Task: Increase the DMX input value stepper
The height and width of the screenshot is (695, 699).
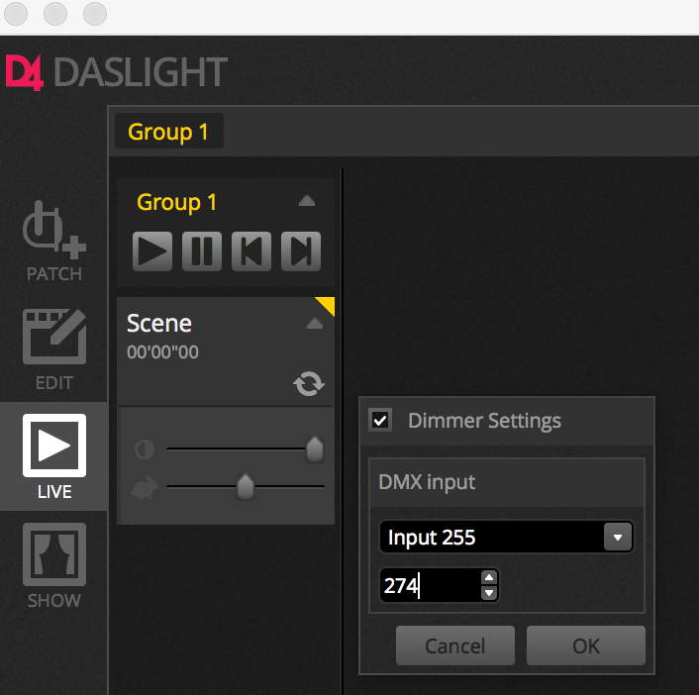Action: point(489,578)
